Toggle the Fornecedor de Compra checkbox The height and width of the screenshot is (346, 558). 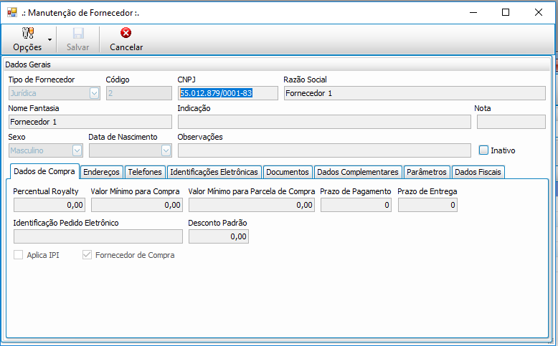tap(88, 254)
